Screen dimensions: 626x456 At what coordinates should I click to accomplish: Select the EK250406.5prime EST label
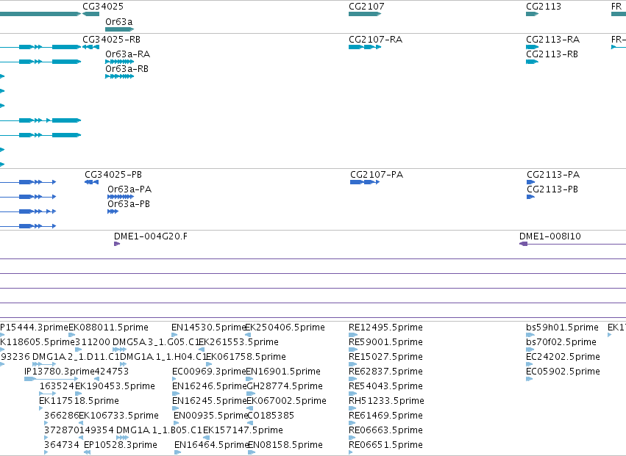point(285,327)
